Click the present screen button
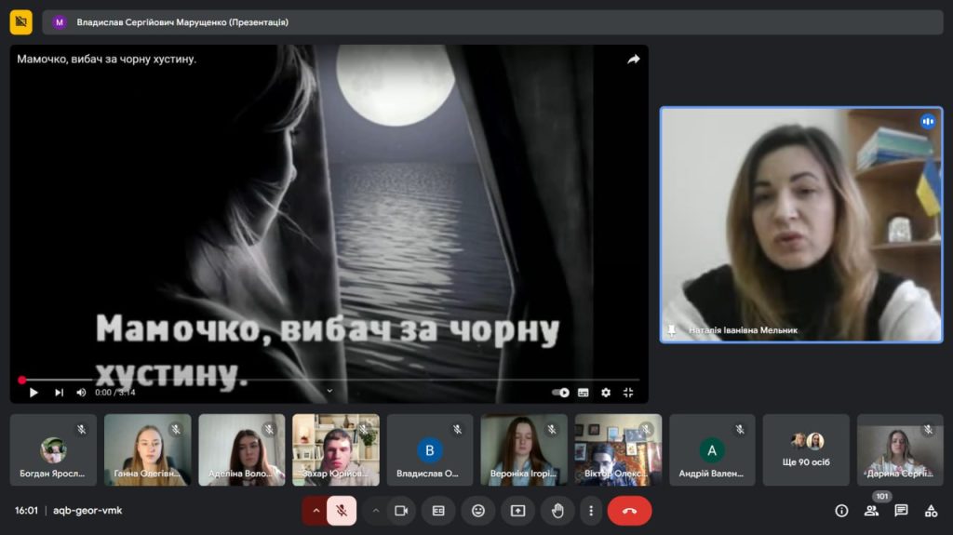 [517, 511]
